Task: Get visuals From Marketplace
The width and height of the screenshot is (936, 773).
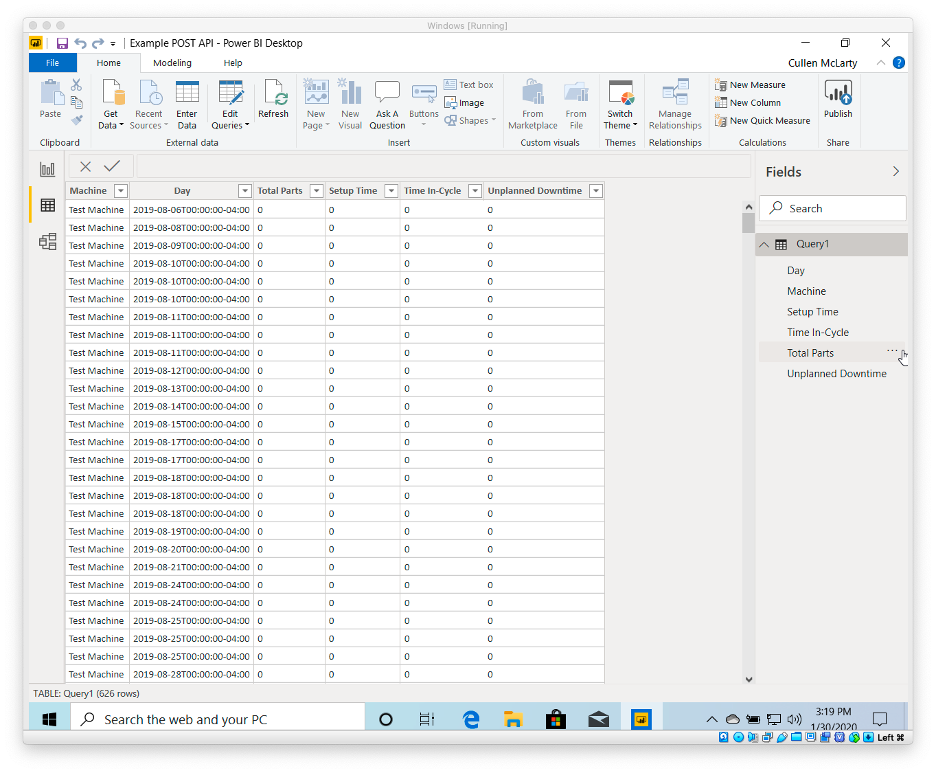Action: (x=533, y=104)
